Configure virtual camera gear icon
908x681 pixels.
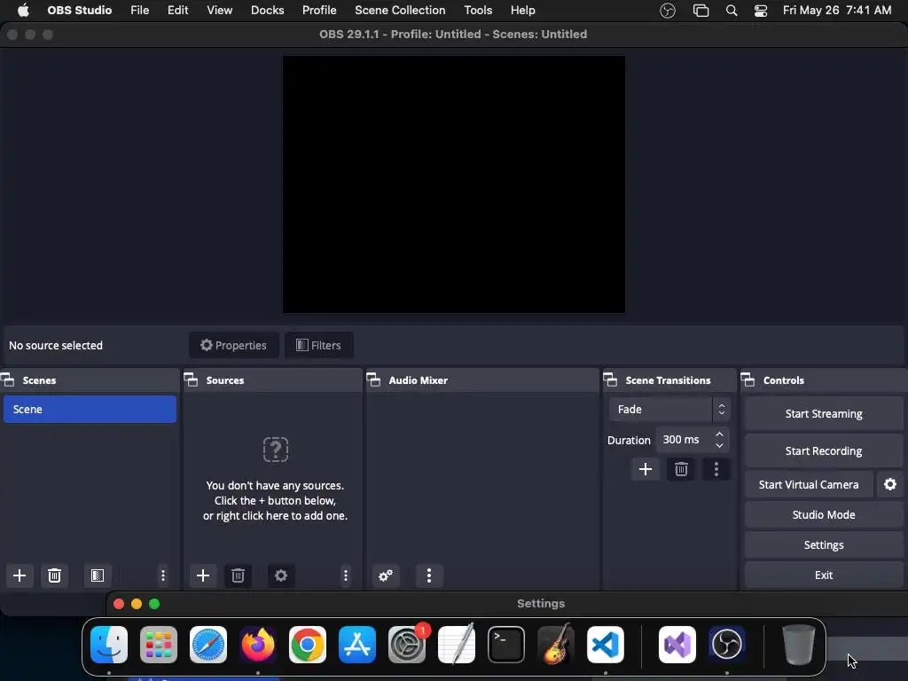(890, 484)
